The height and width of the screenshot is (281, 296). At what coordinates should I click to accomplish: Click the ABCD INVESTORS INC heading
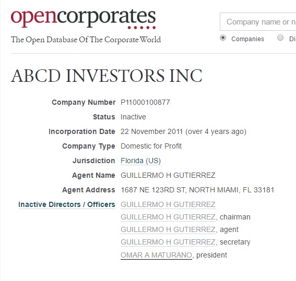[x=106, y=76]
